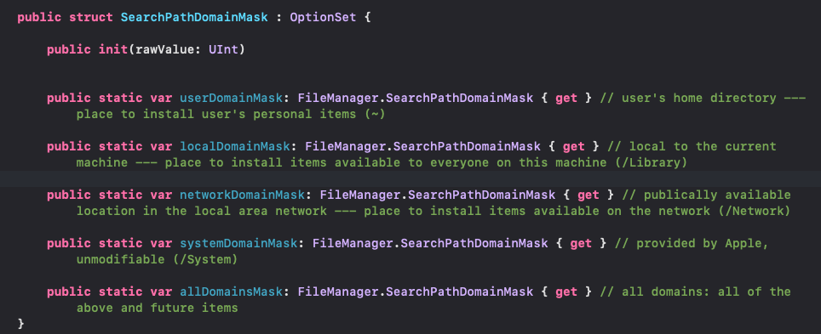Image resolution: width=821 pixels, height=334 pixels.
Task: Click the get accessor on userDomainMask line
Action: pyautogui.click(x=566, y=98)
